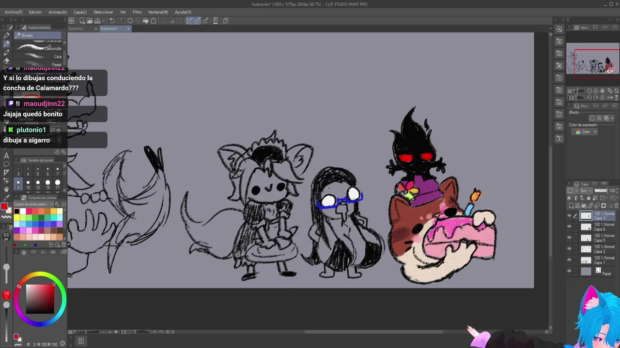This screenshot has width=620, height=348.
Task: Select the Text tool (A) in the toolbox
Action: 6,156
